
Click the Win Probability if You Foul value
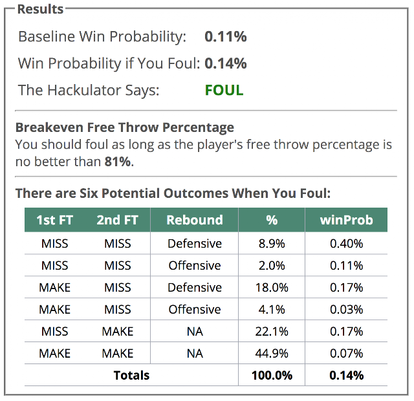(226, 63)
